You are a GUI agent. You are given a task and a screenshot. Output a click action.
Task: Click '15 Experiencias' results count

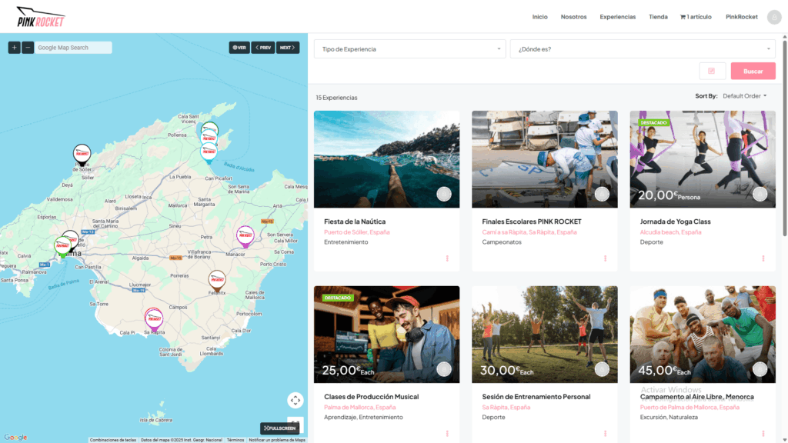pyautogui.click(x=336, y=98)
